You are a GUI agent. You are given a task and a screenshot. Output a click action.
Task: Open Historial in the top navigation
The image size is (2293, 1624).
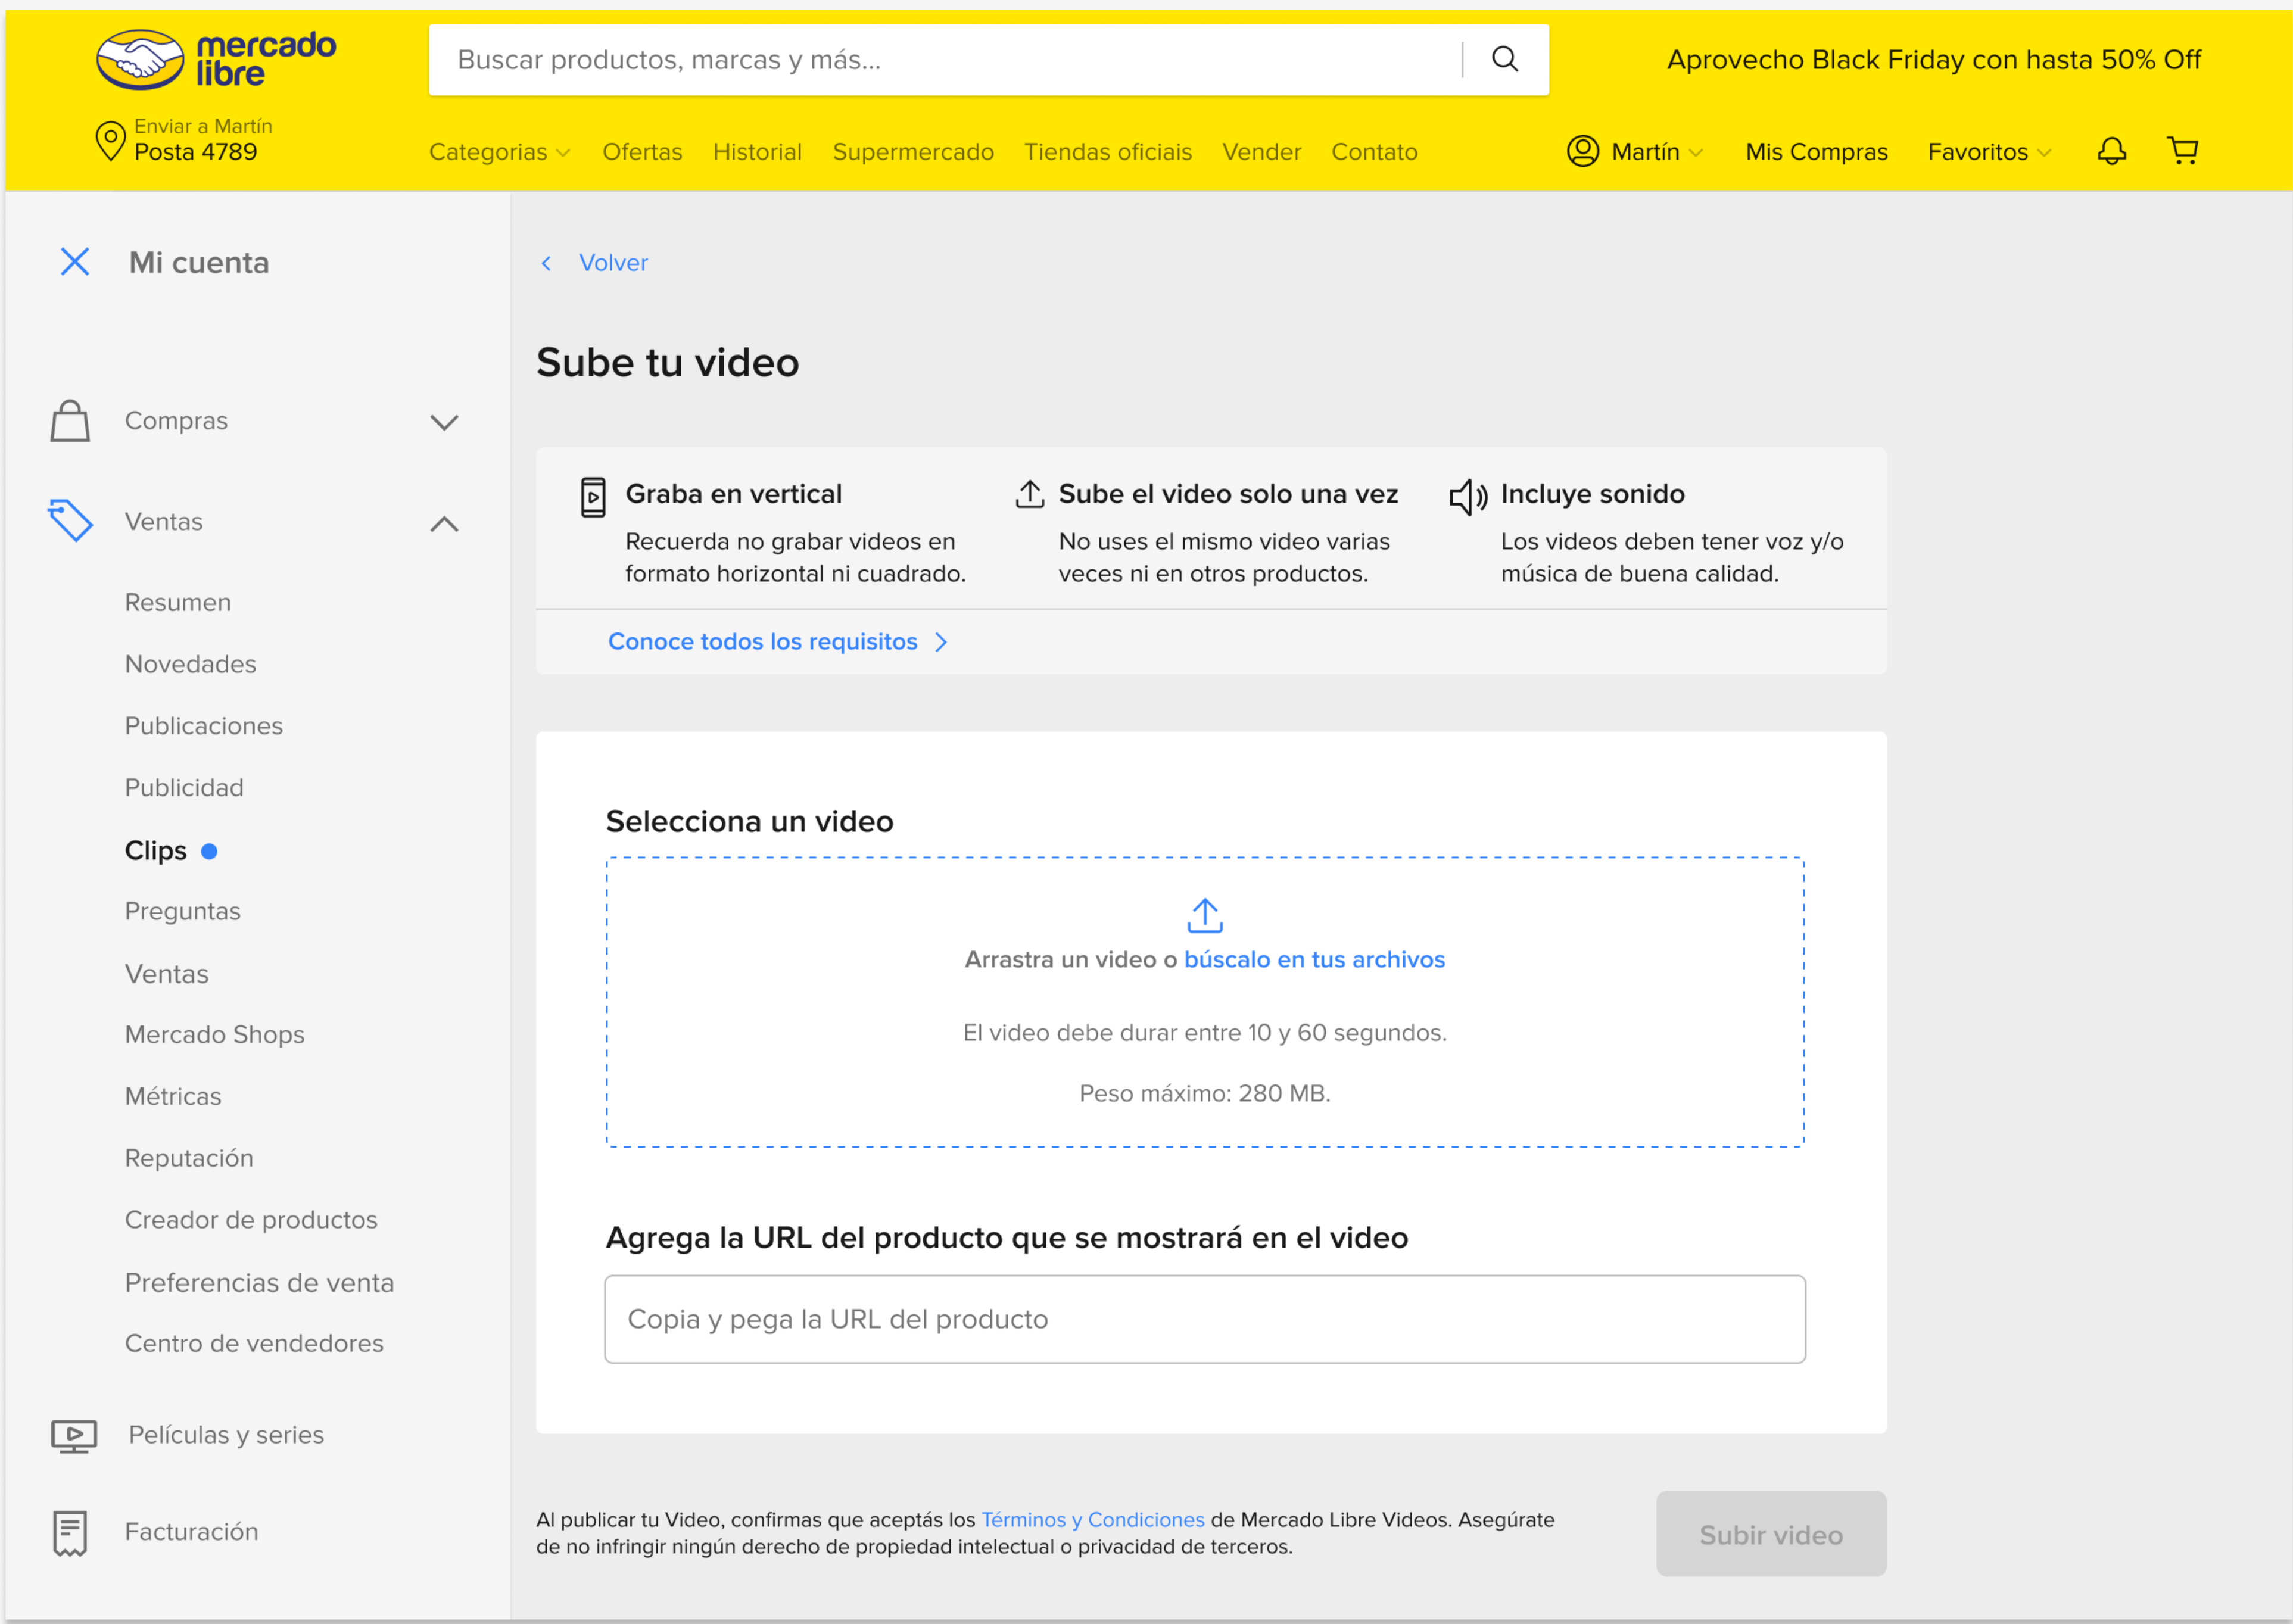click(757, 152)
